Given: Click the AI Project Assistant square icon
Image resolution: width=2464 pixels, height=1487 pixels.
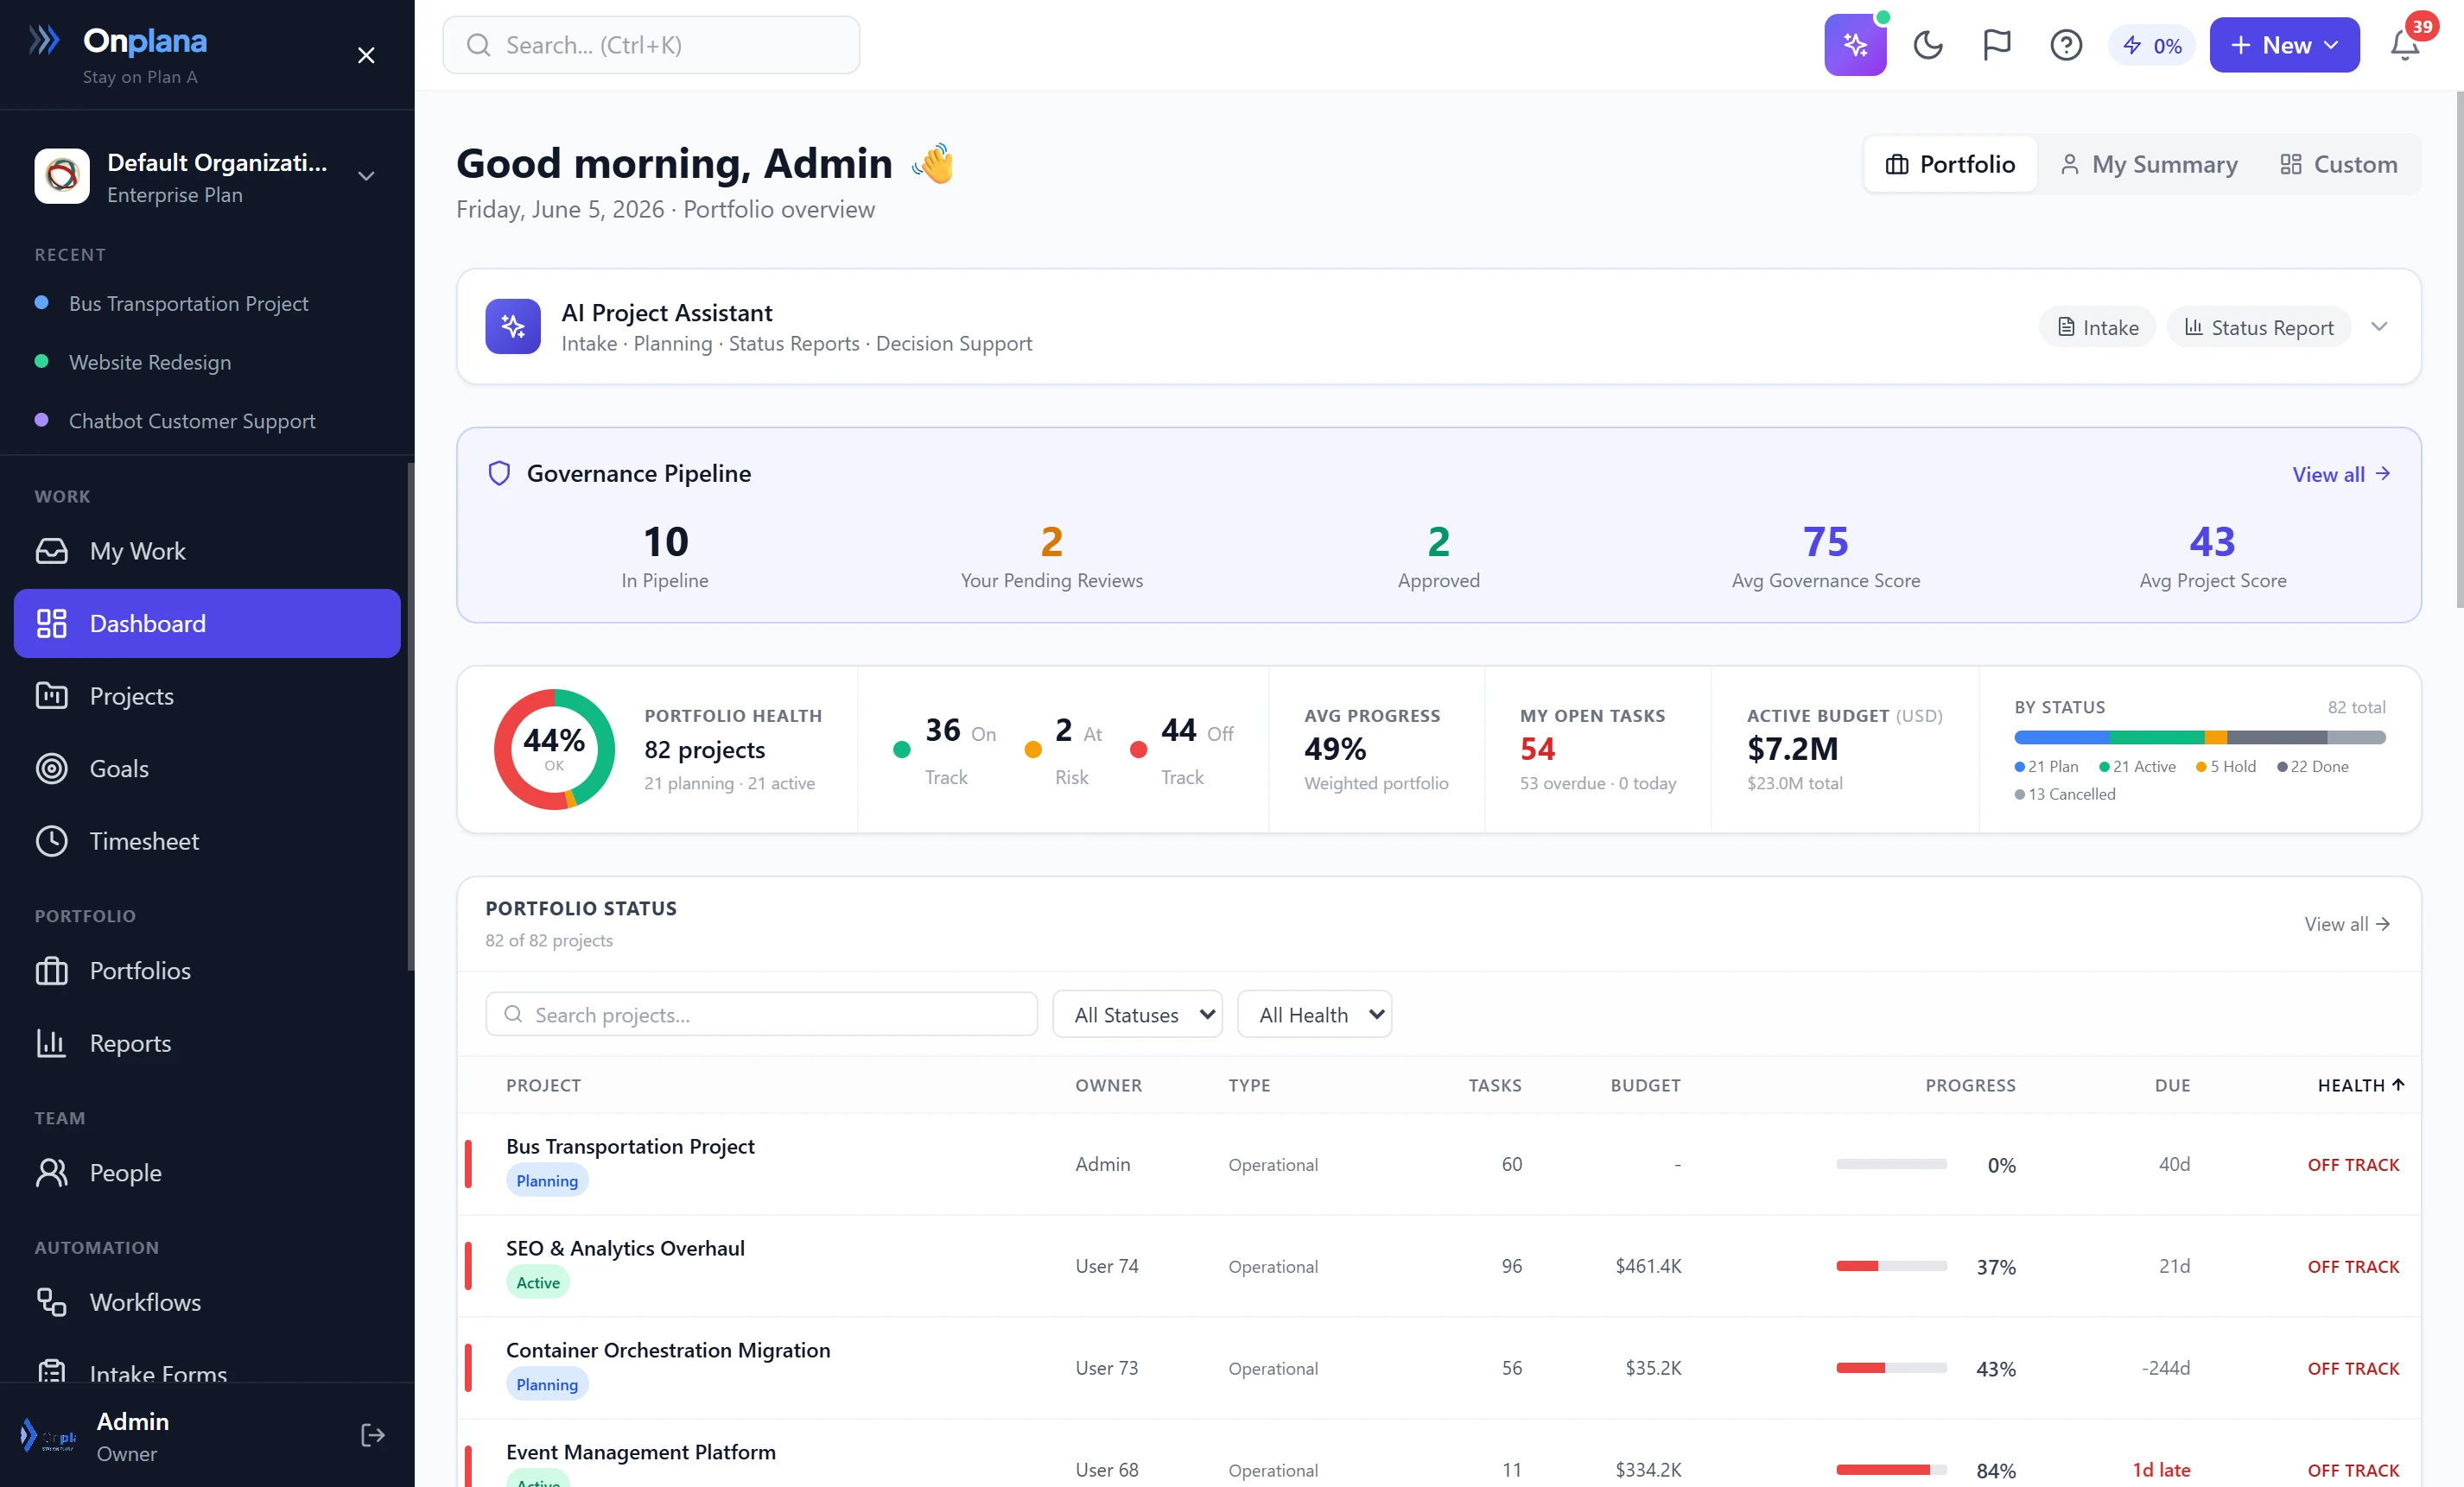Looking at the screenshot, I should coord(513,326).
